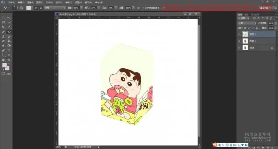Filter layers by adjustment layer type
The height and width of the screenshot is (149, 278).
pos(258,18)
